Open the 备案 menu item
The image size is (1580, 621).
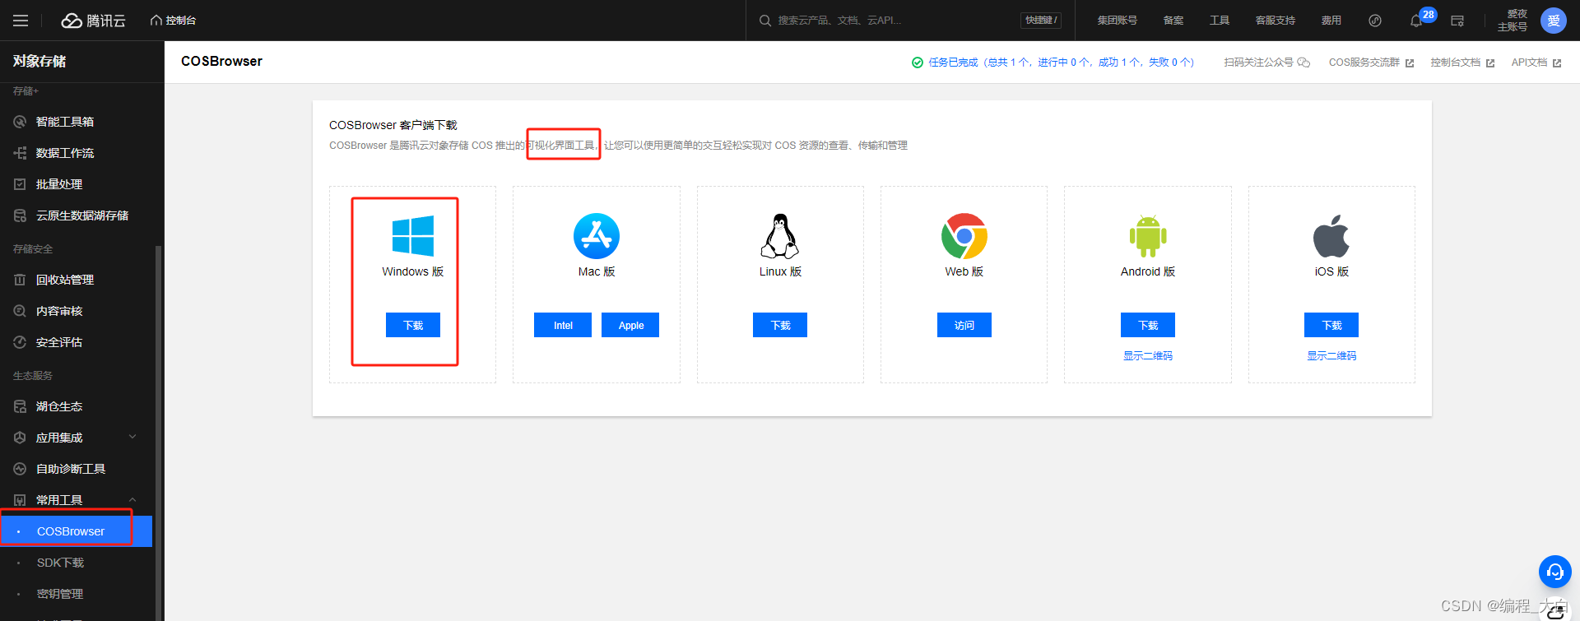tap(1173, 21)
